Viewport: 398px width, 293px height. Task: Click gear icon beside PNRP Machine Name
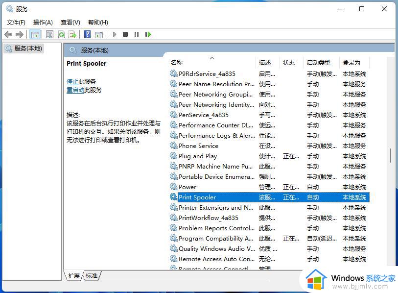click(x=174, y=166)
